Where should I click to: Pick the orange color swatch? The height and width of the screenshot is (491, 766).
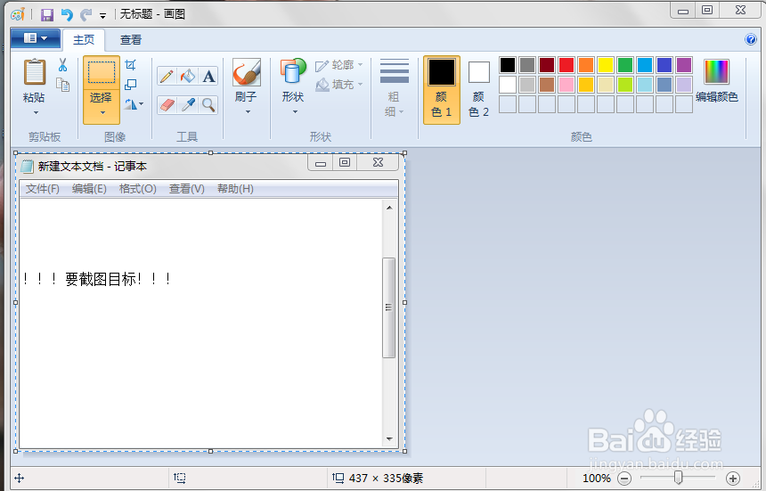click(586, 65)
